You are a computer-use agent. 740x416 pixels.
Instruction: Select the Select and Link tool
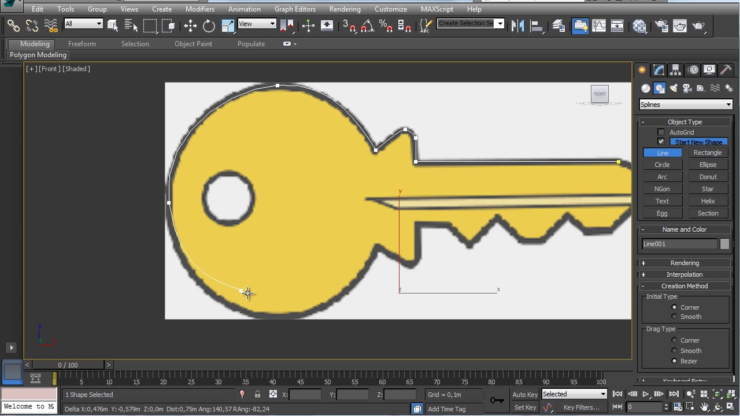(x=13, y=25)
